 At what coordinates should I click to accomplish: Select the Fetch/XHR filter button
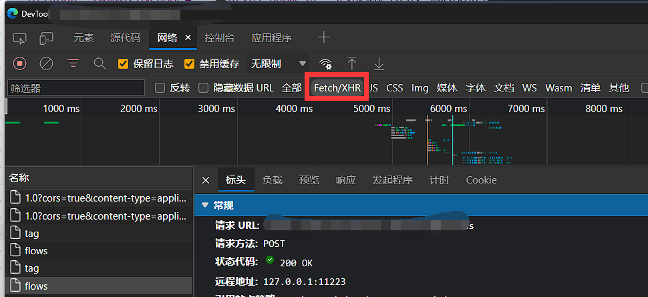337,88
